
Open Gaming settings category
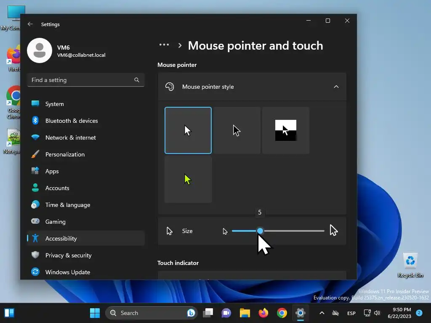click(x=86, y=222)
